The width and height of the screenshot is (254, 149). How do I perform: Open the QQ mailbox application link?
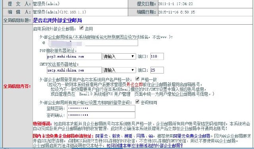tap(151, 136)
